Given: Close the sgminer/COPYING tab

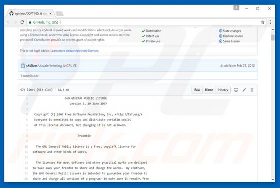Looking at the screenshot, I should (50, 13).
